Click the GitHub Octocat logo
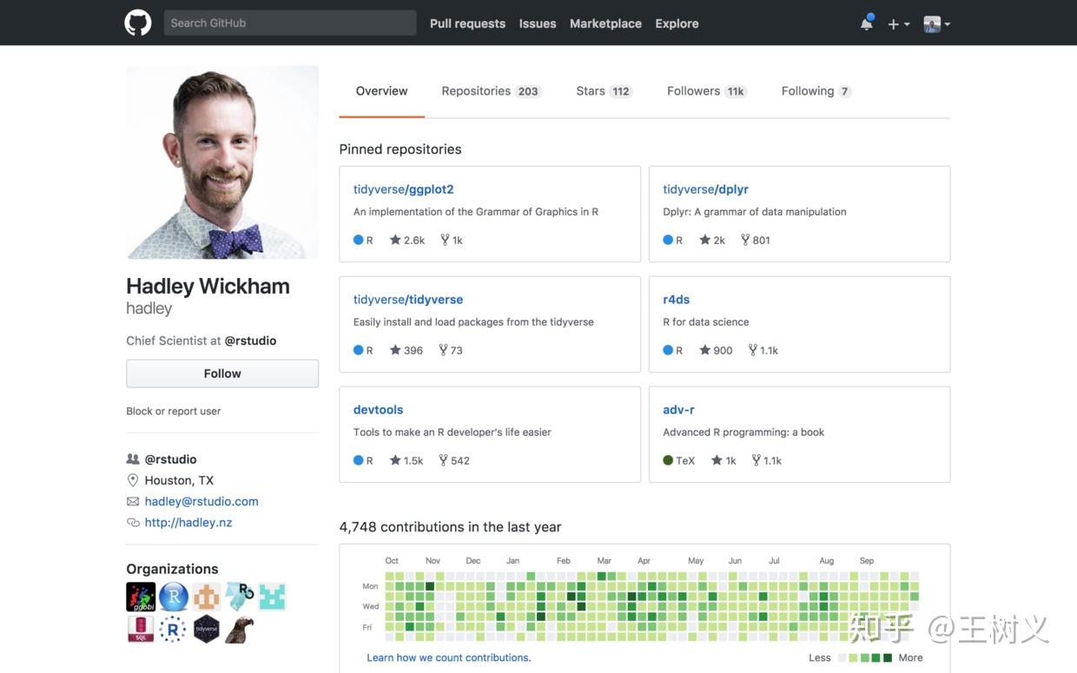The width and height of the screenshot is (1077, 673). pyautogui.click(x=138, y=23)
